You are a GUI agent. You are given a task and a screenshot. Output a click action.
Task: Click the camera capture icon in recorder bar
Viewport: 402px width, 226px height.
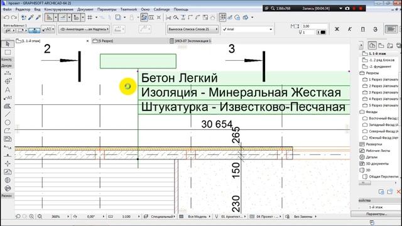(x=347, y=8)
